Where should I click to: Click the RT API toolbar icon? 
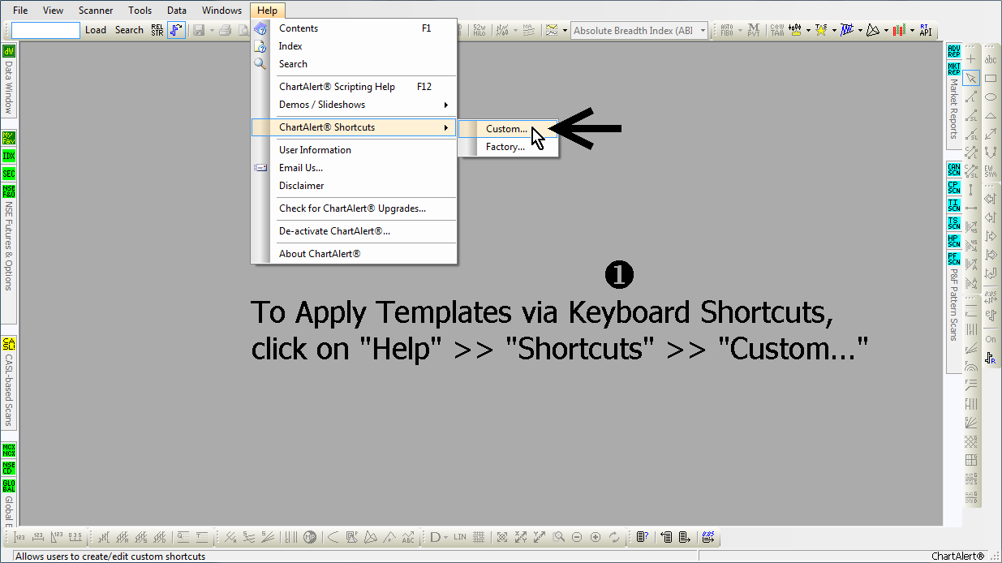(x=924, y=30)
